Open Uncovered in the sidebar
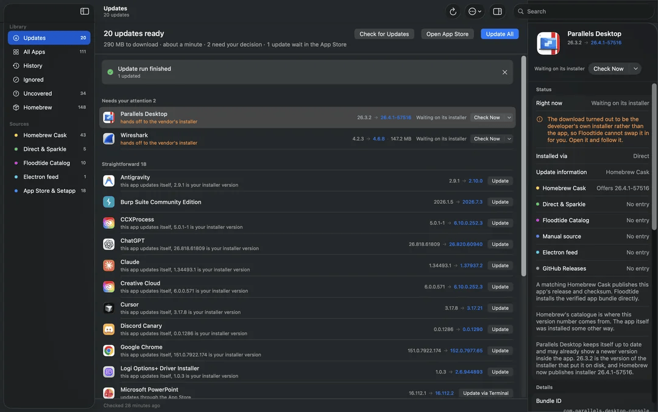Image resolution: width=658 pixels, height=412 pixels. click(49, 94)
